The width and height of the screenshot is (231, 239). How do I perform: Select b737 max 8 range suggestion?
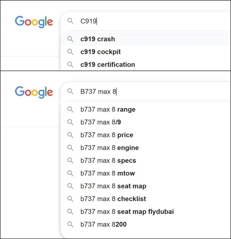(108, 110)
